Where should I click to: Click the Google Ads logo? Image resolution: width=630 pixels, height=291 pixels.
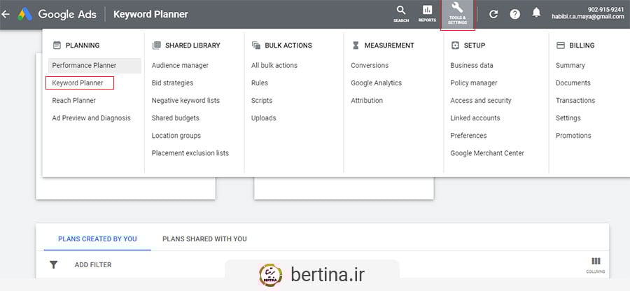tap(25, 15)
